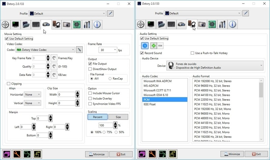Click the folder icon in the right window

click(162, 25)
